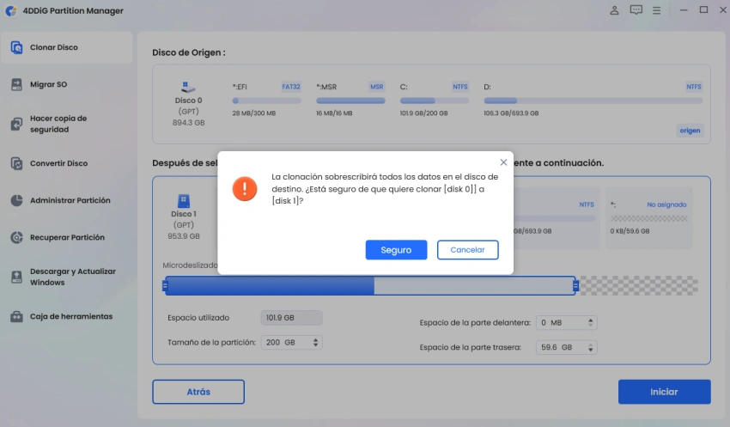Click the 4DDiG app logo
Viewport: 730px width, 427px height.
[11, 10]
